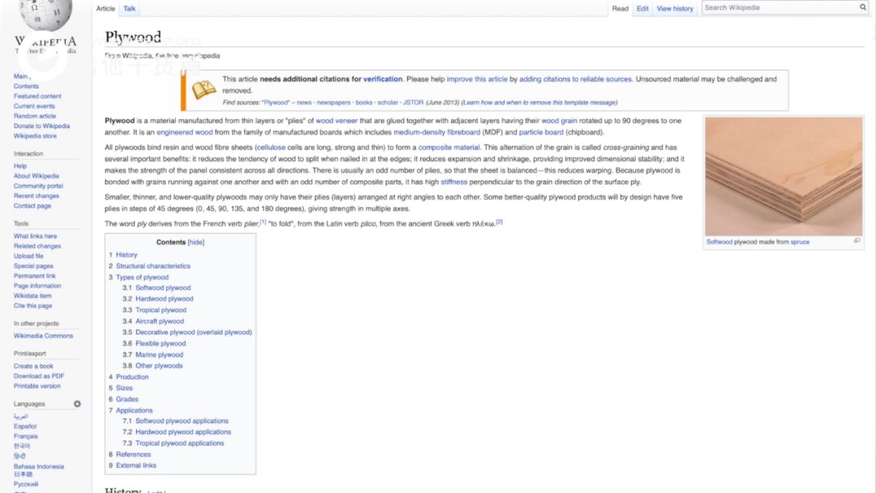Click Download as PDF

[x=39, y=376]
